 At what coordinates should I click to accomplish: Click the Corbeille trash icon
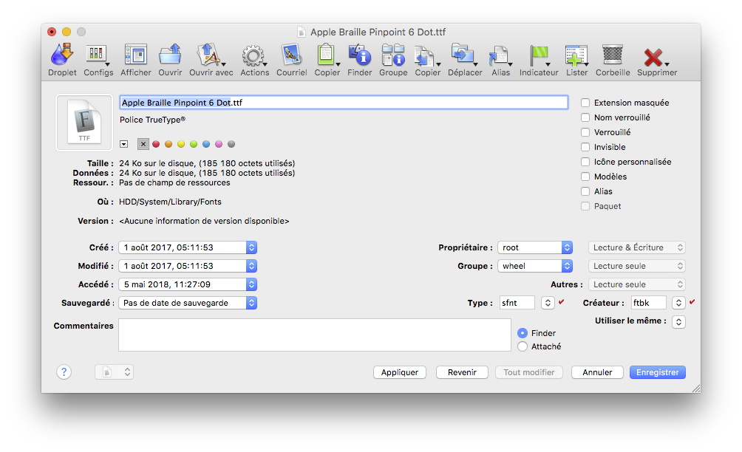tap(613, 55)
